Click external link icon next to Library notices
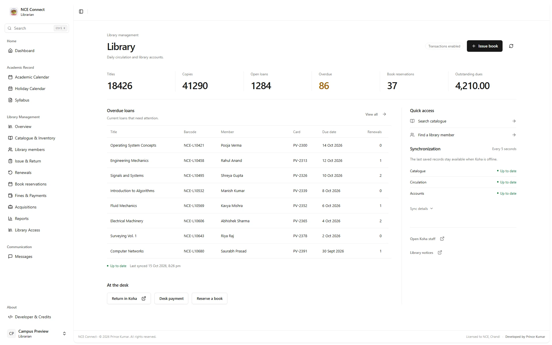552x345 pixels. (x=440, y=252)
